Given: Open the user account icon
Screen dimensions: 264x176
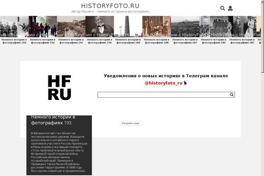Looking at the screenshot, I should pyautogui.click(x=230, y=8).
